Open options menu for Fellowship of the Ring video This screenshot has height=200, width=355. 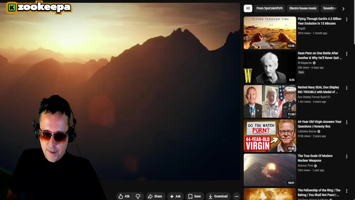coord(346,191)
